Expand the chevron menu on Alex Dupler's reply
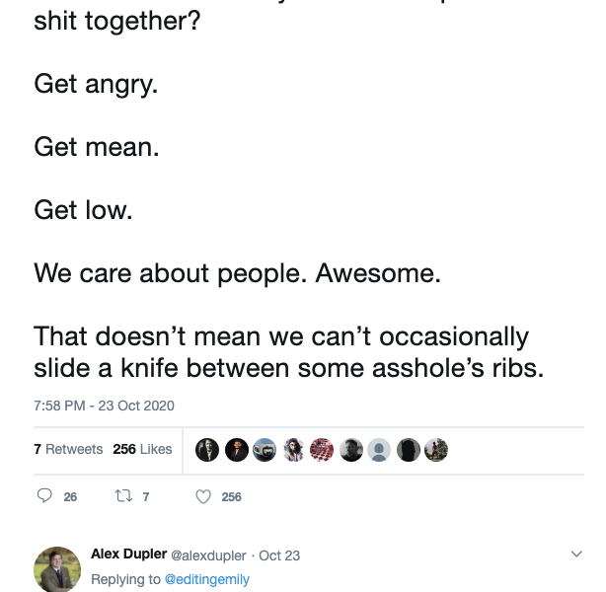 click(x=577, y=555)
